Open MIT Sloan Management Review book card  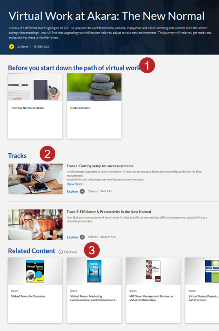click(x=153, y=290)
